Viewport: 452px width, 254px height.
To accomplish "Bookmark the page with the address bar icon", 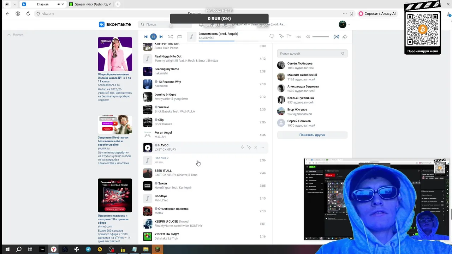I will pos(351,13).
